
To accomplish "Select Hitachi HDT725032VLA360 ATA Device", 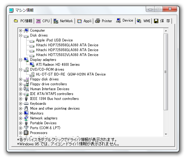I will 67,55.
